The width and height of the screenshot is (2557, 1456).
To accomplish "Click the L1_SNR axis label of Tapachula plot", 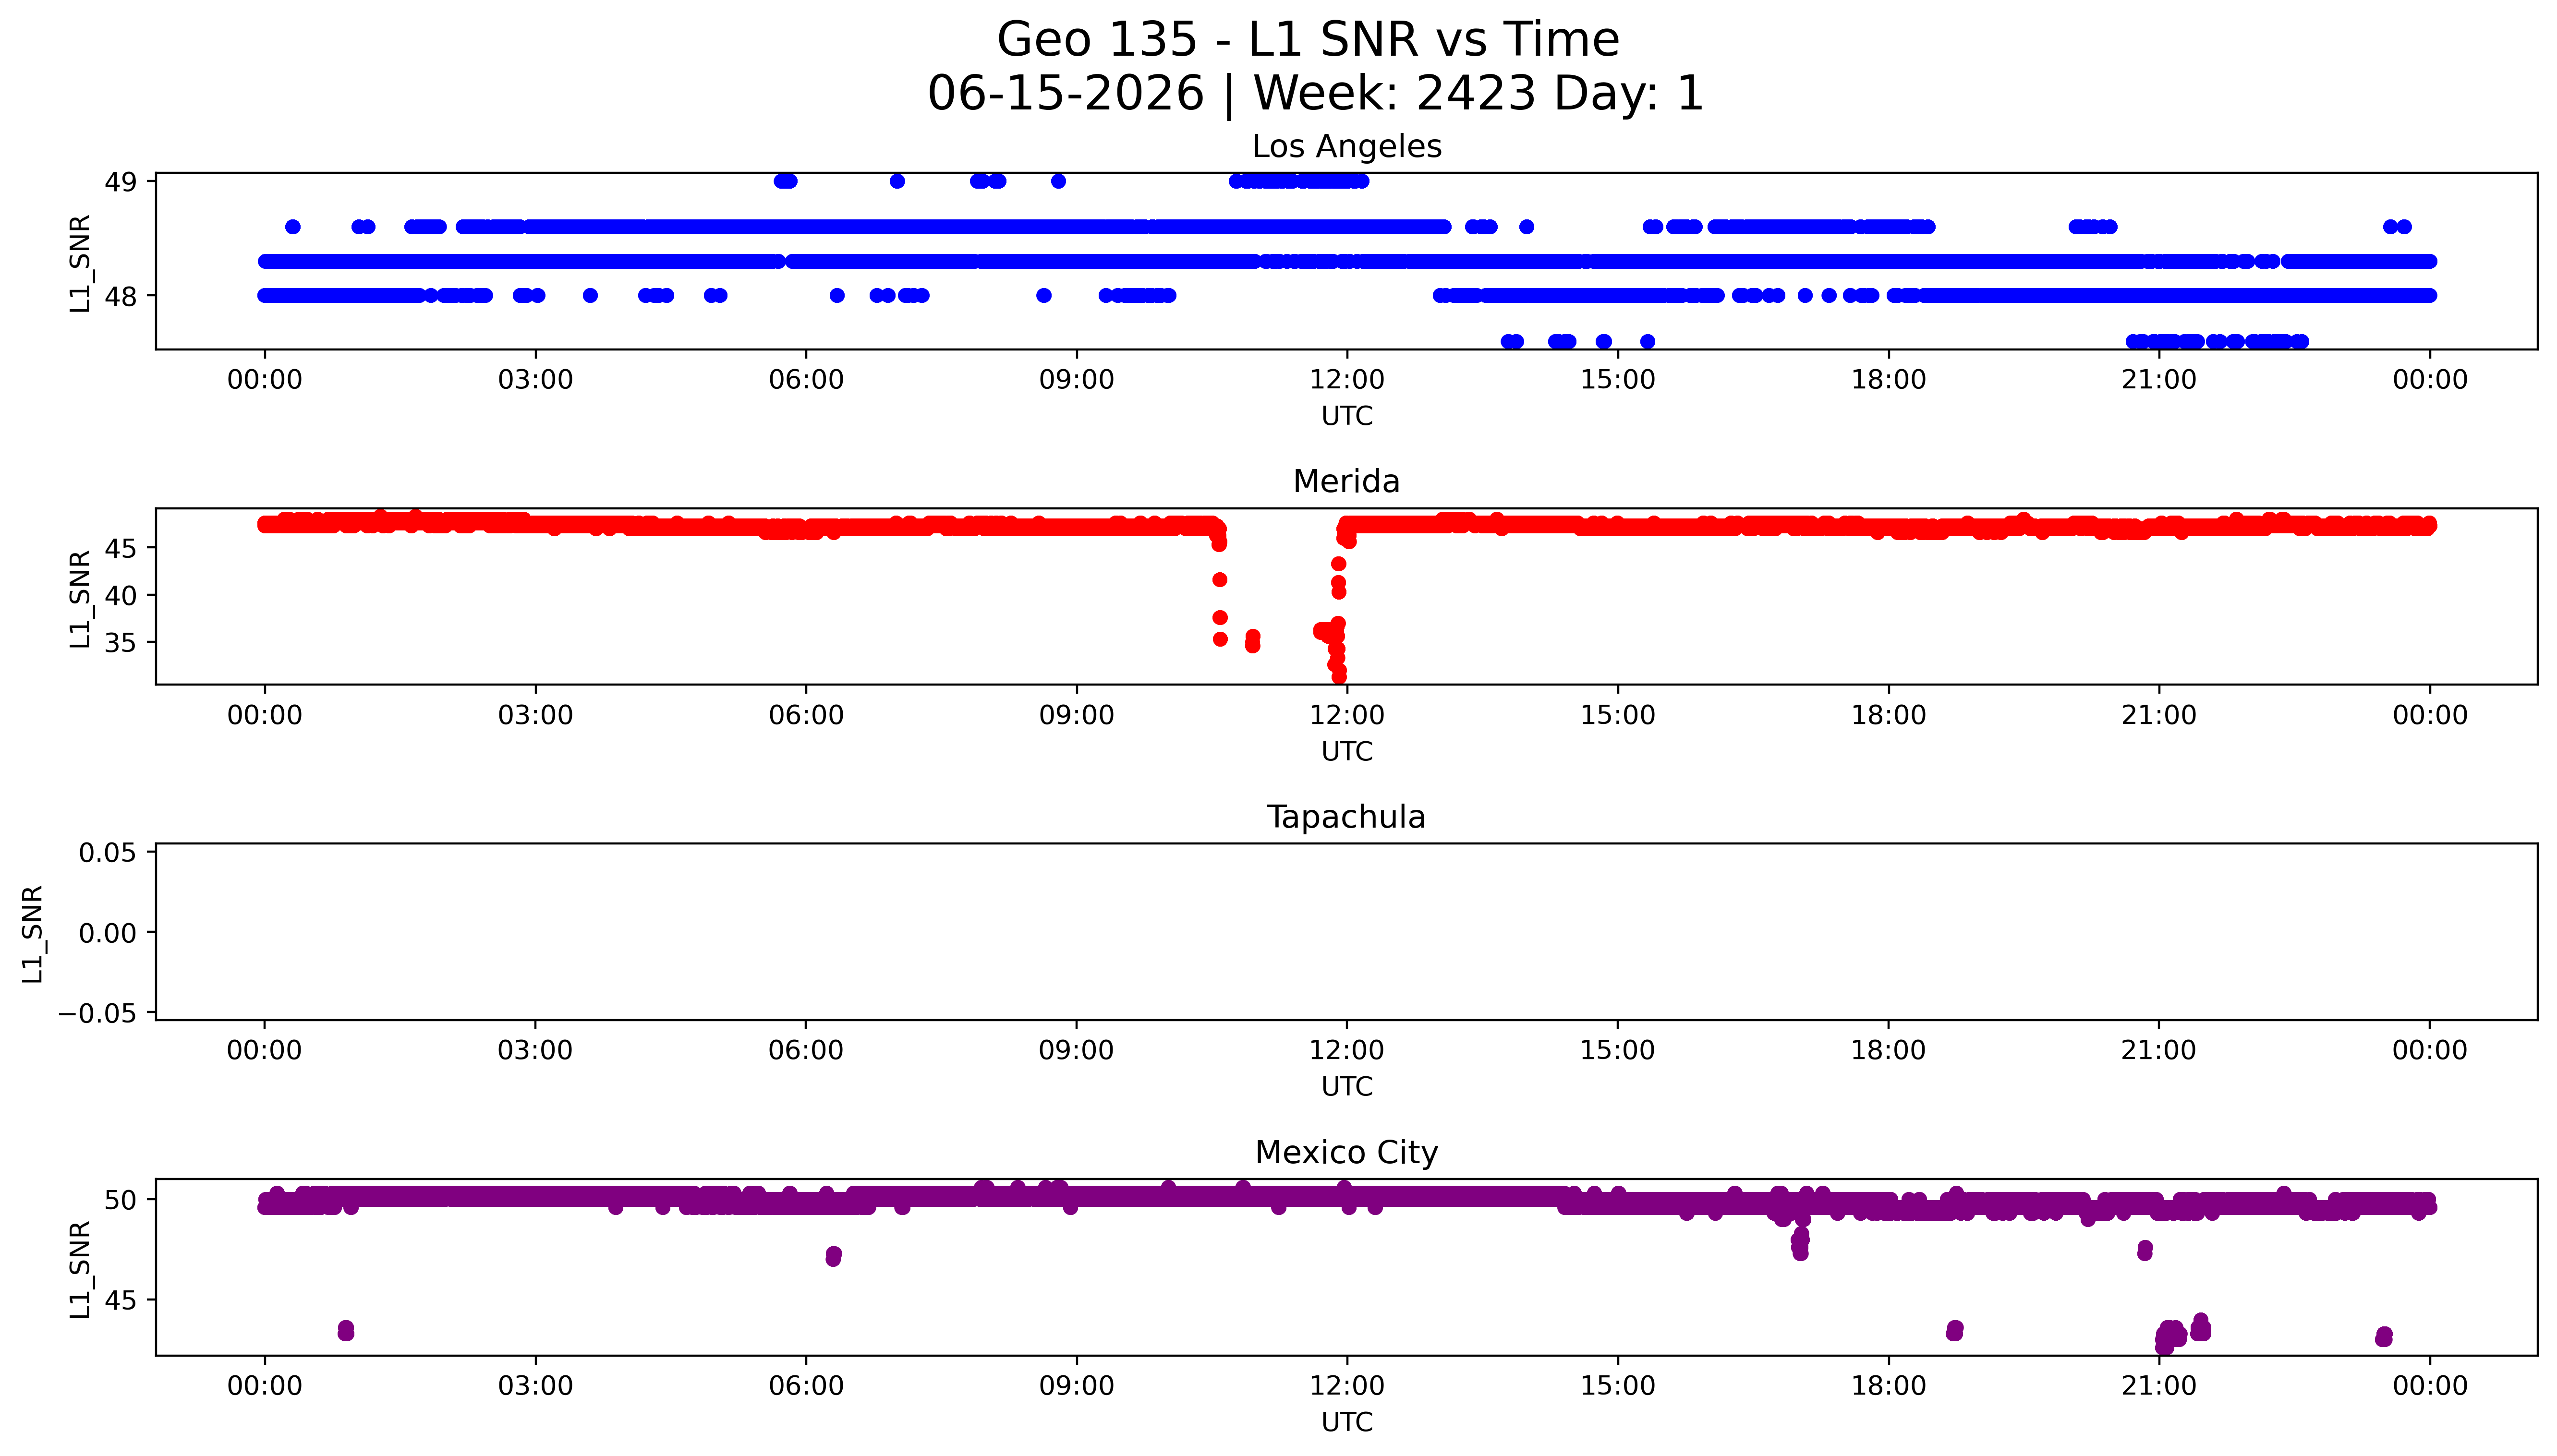I will click(32, 933).
